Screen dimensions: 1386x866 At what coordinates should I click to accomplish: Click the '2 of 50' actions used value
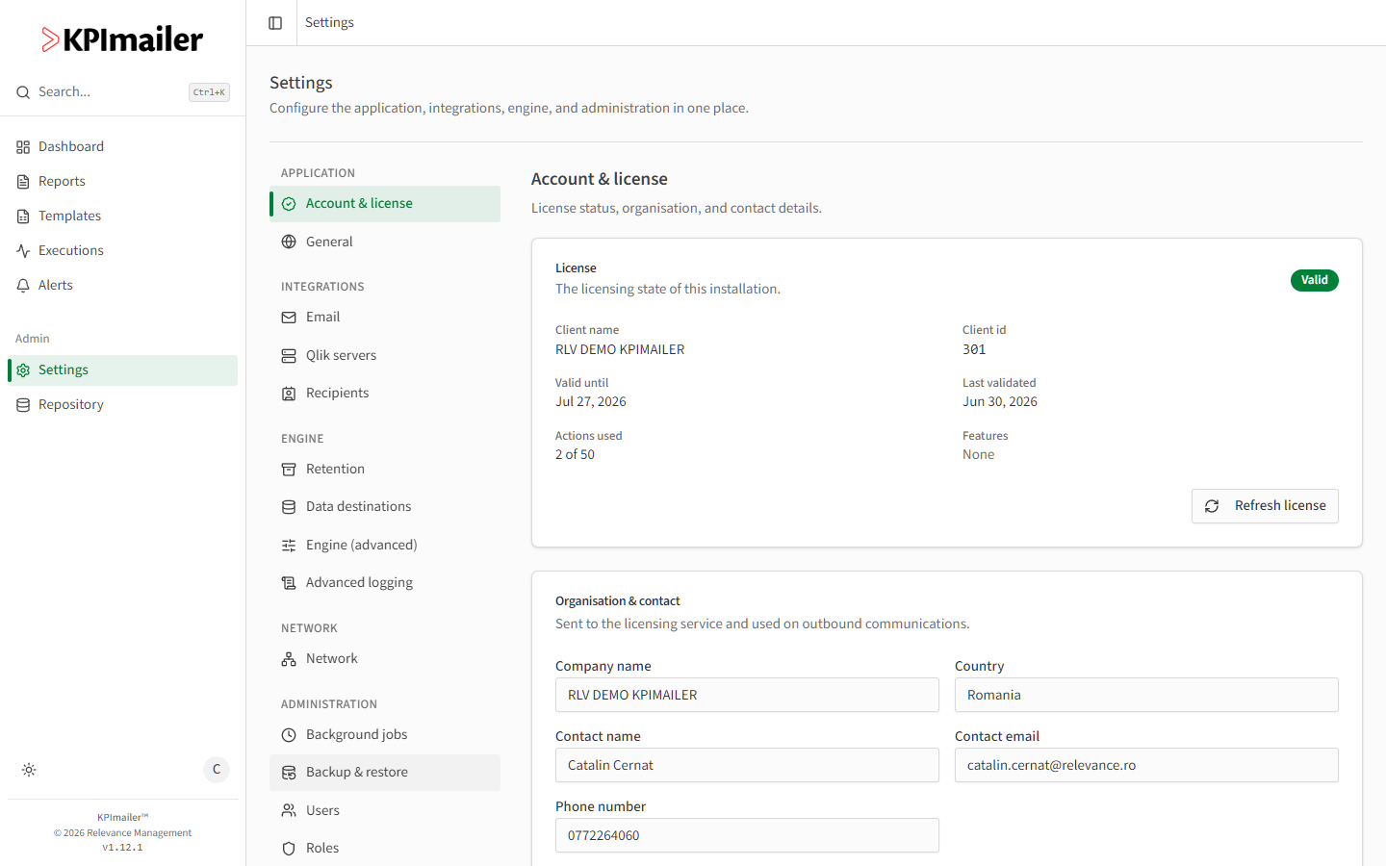[575, 455]
